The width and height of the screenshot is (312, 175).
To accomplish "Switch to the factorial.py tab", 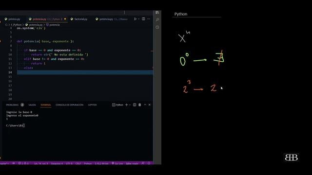I will coord(79,19).
